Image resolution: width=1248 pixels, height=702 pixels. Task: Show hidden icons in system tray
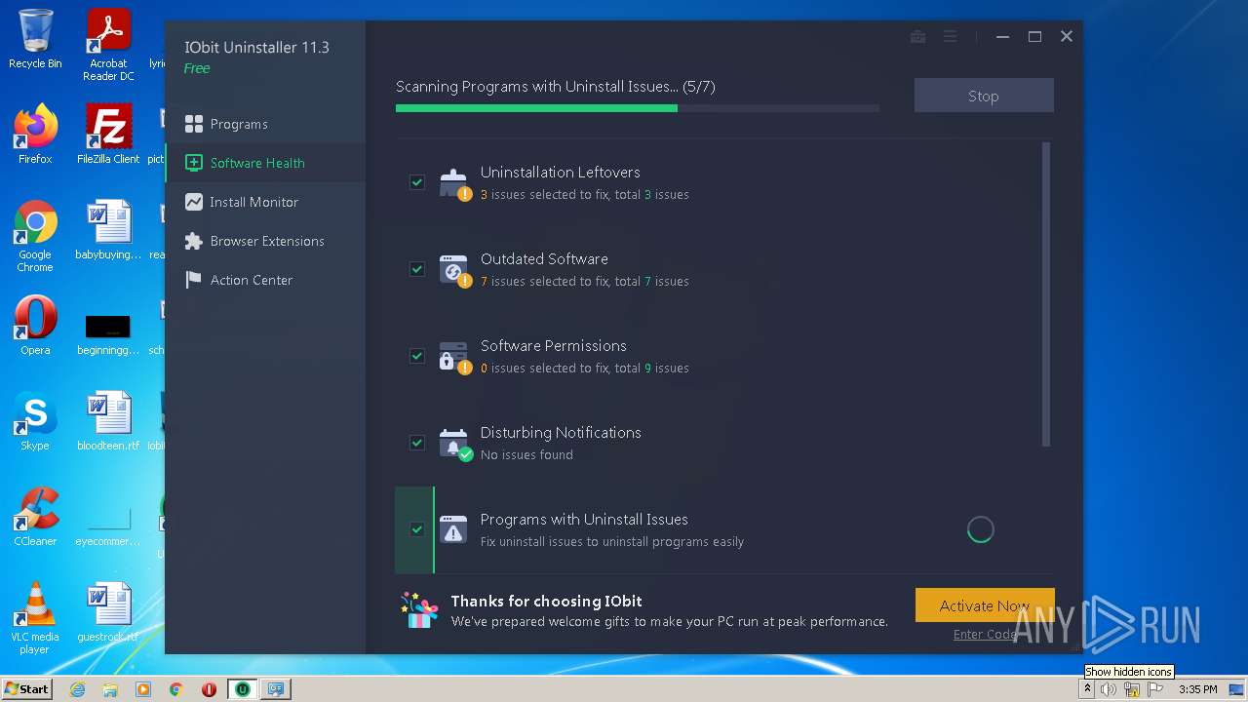tap(1088, 689)
